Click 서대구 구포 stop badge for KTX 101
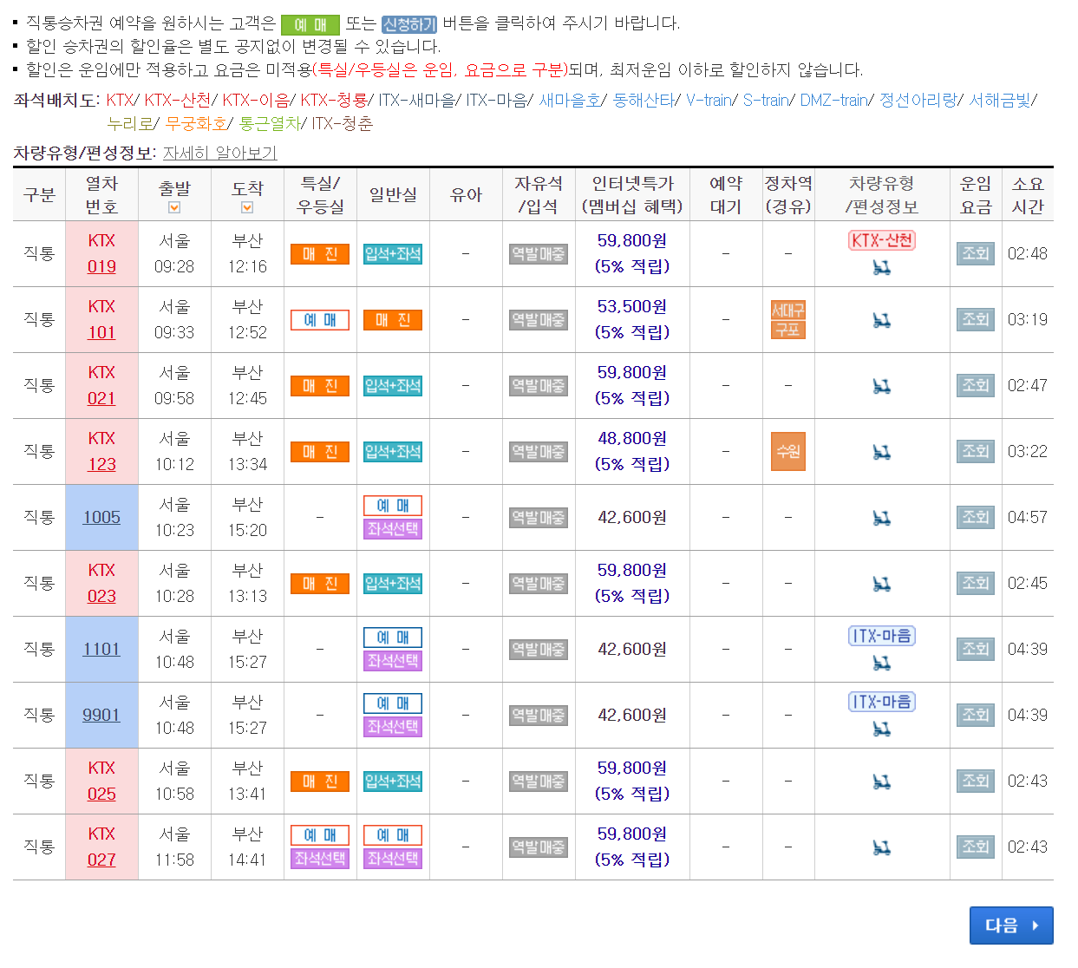The image size is (1078, 968). click(x=788, y=319)
